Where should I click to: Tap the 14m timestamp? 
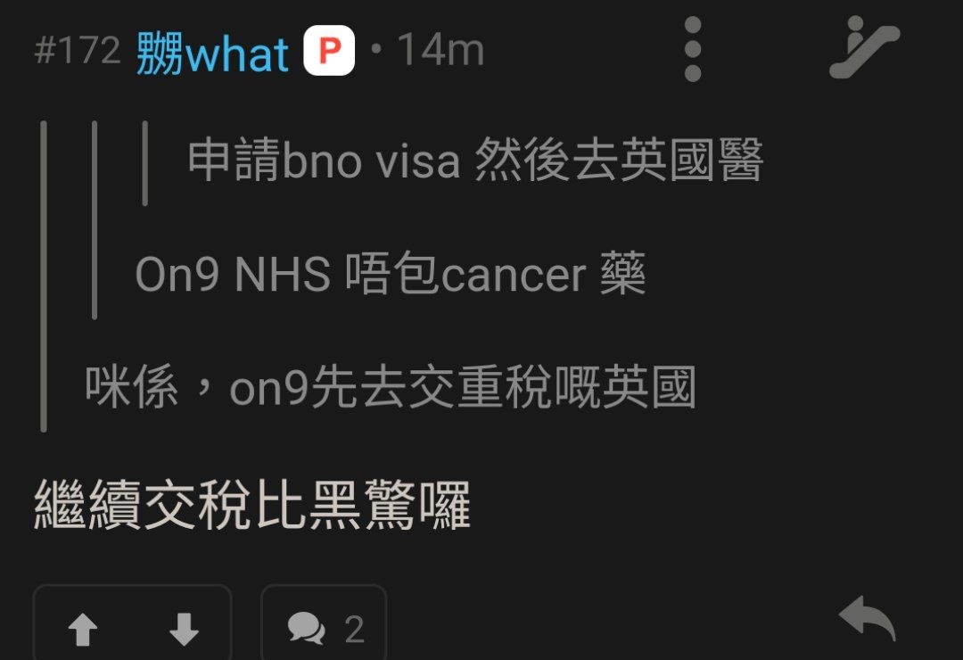(441, 50)
